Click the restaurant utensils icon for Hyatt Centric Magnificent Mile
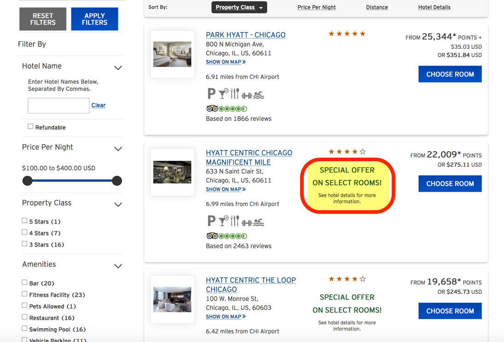 (235, 221)
